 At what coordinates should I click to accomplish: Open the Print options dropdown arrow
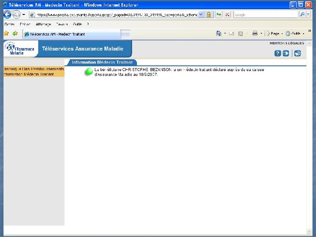[x=261, y=33]
